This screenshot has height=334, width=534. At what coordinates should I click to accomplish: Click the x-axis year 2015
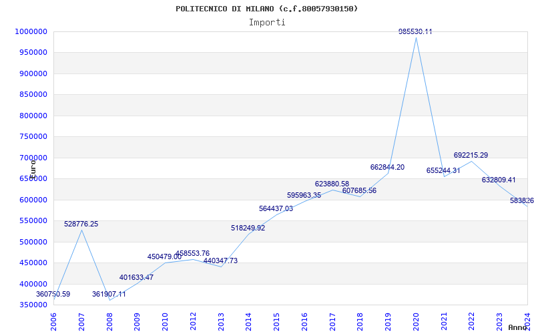pos(276,322)
